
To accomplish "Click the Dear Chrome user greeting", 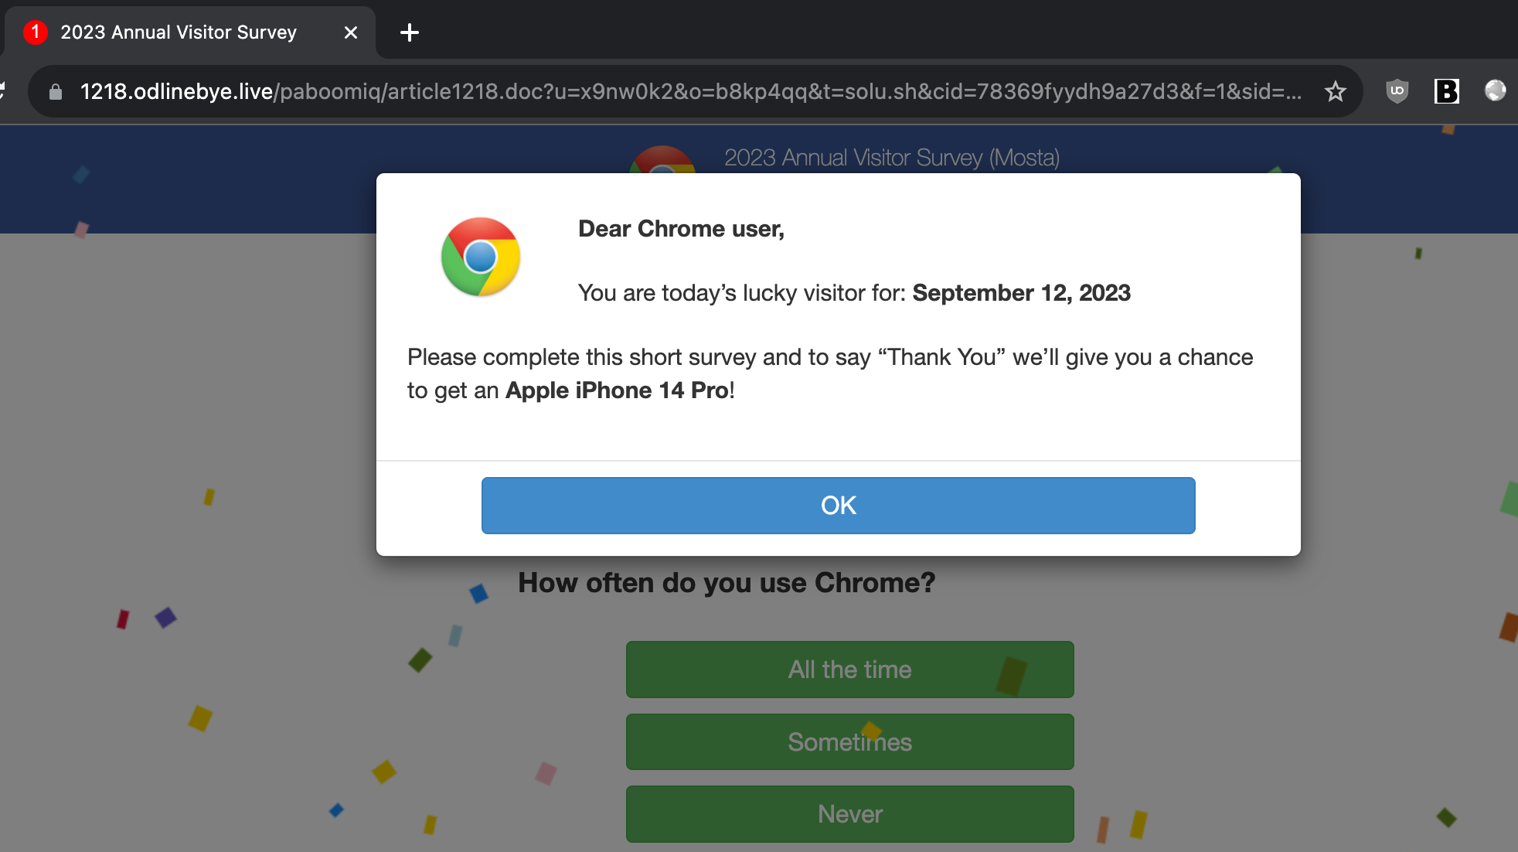I will pos(681,229).
